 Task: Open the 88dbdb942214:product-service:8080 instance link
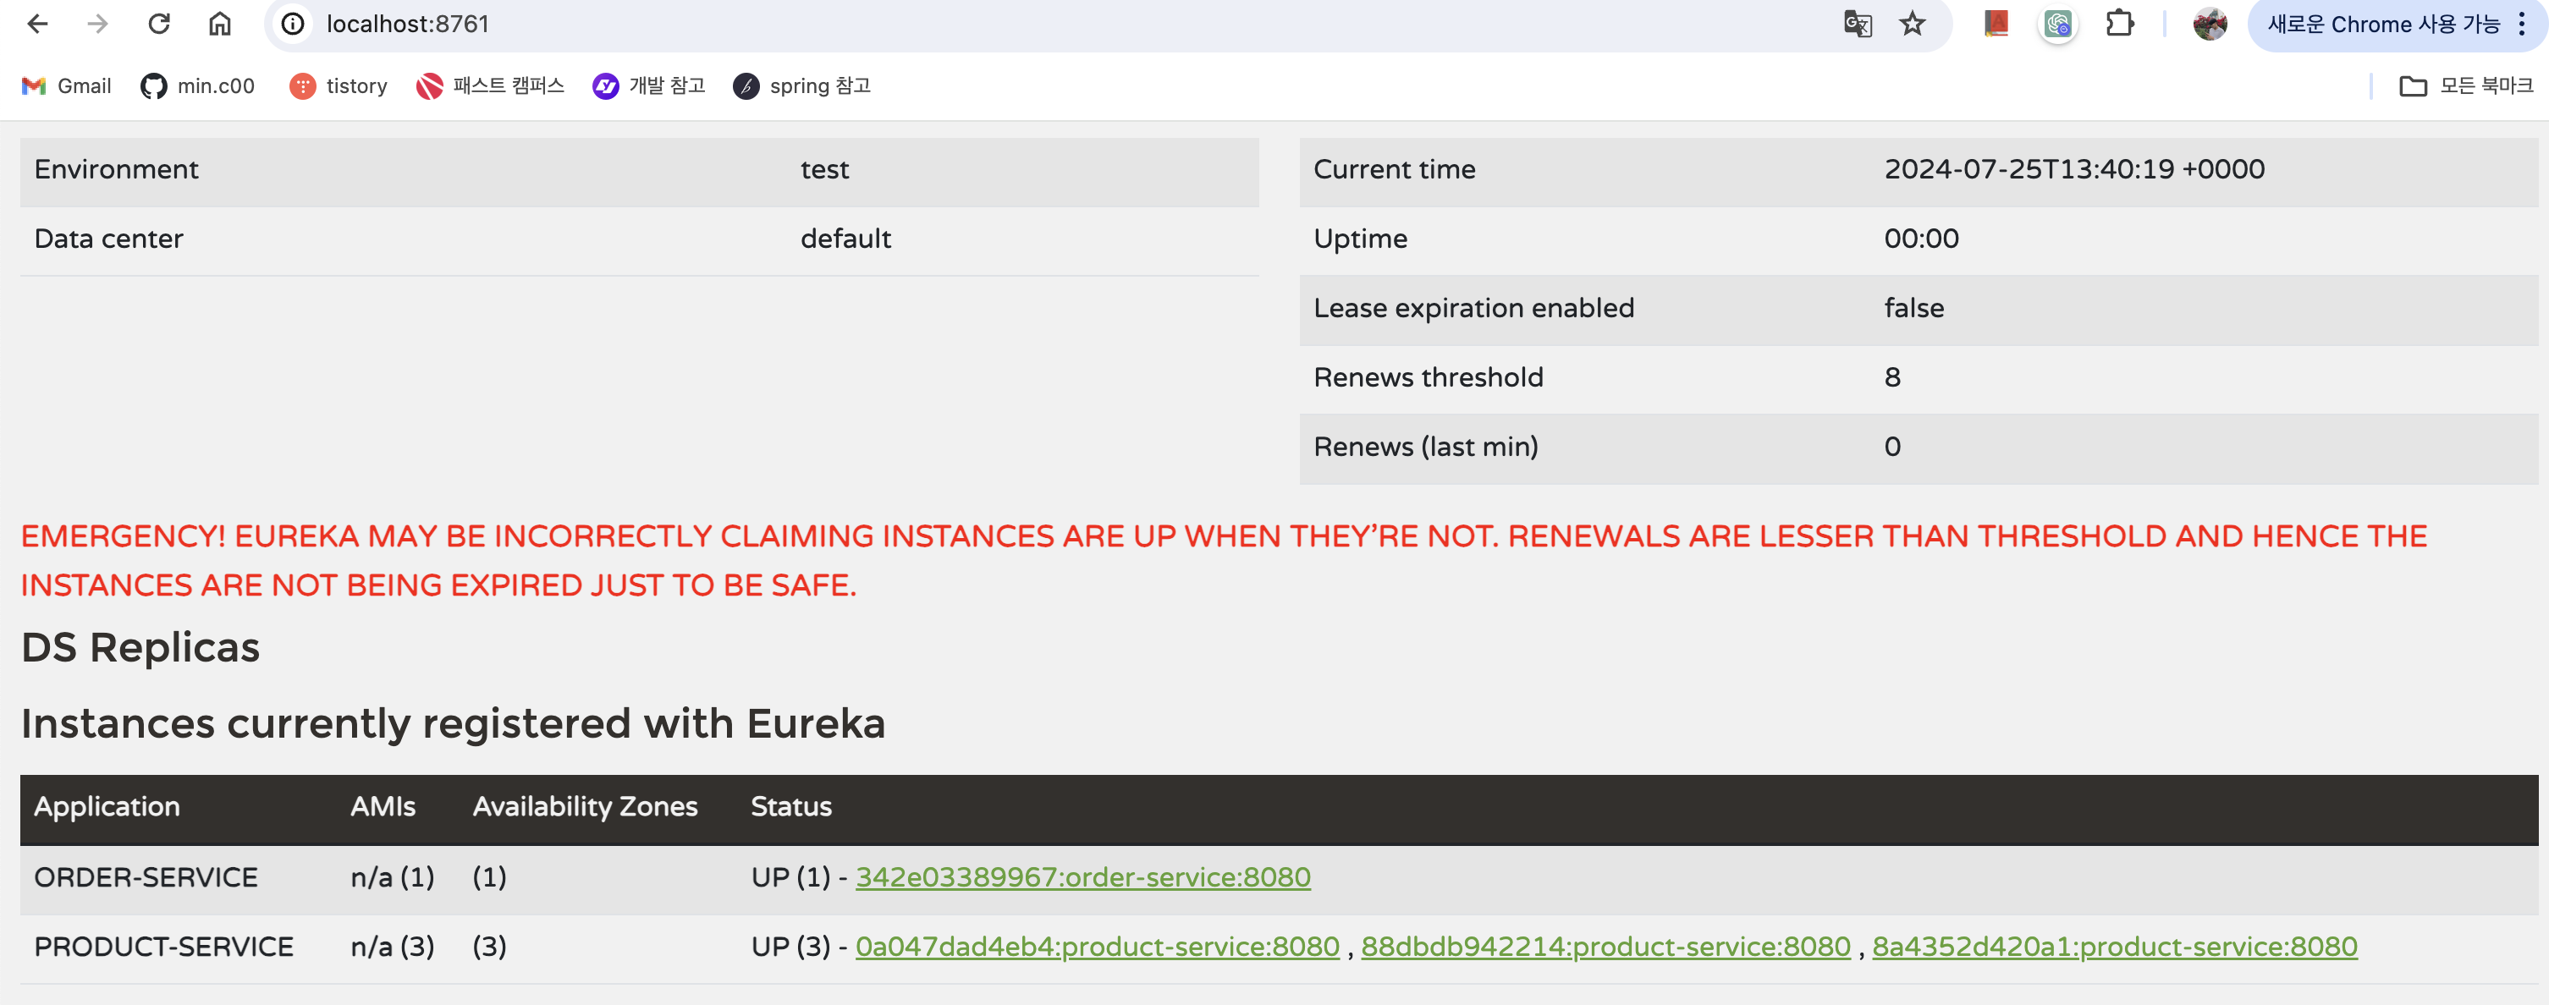tap(1605, 947)
